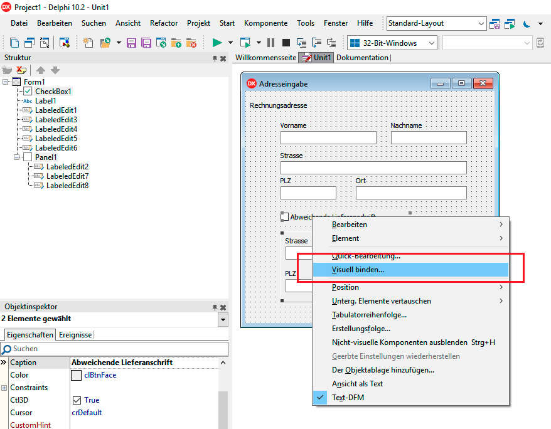Click the Open project folder icon
This screenshot has height=429, width=551.
[105, 43]
